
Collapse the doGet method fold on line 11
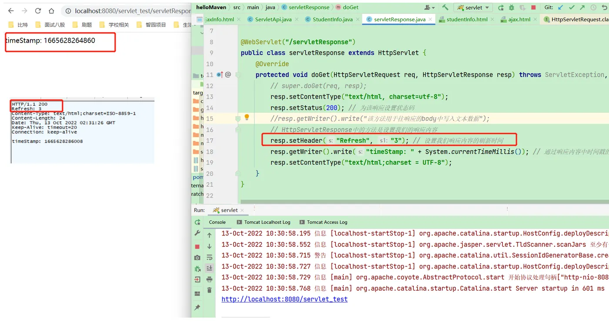238,75
